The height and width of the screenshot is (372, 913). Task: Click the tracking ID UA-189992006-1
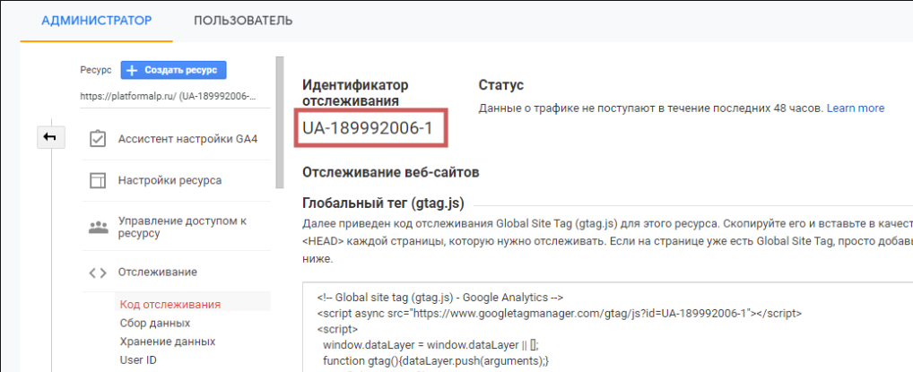pos(368,129)
